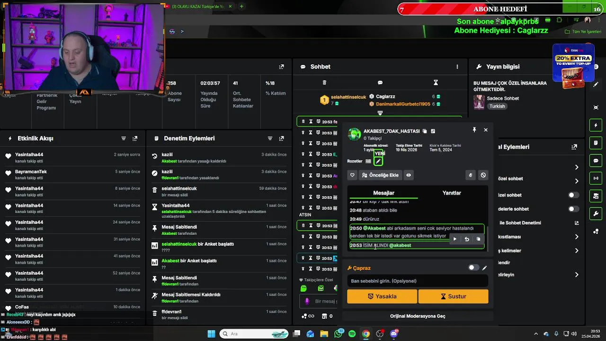Open the Sohbet panel three-dot menu
606x341 pixels.
pos(457,67)
